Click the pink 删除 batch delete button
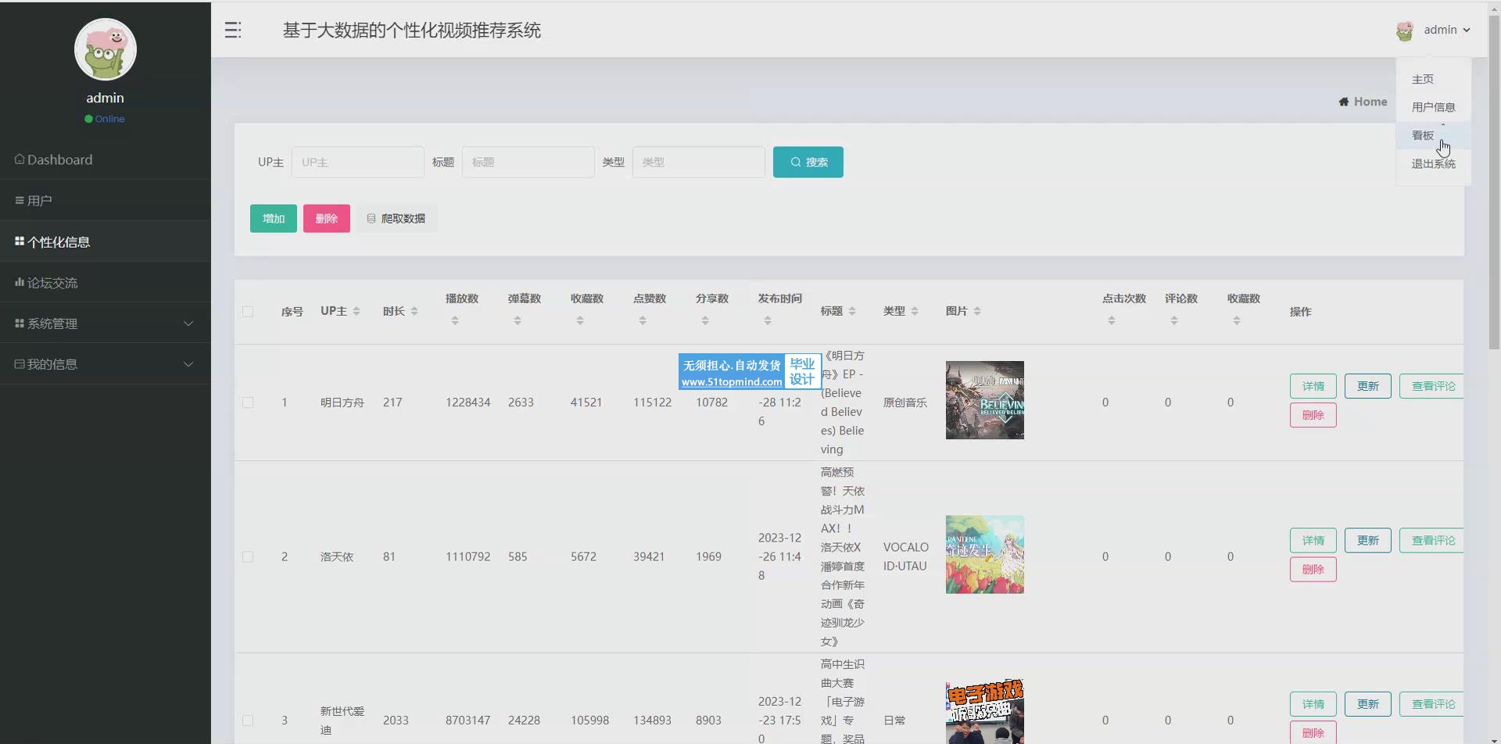1501x744 pixels. point(327,218)
